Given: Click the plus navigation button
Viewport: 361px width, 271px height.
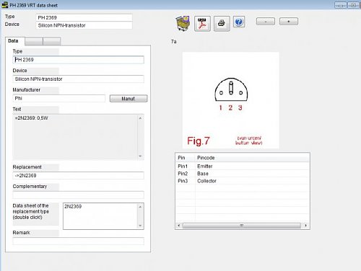Looking at the screenshot, I should click(x=289, y=22).
